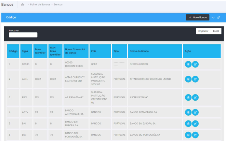
Task: Sort by IBAN Bank Identifier column header
Action: [x=55, y=51]
